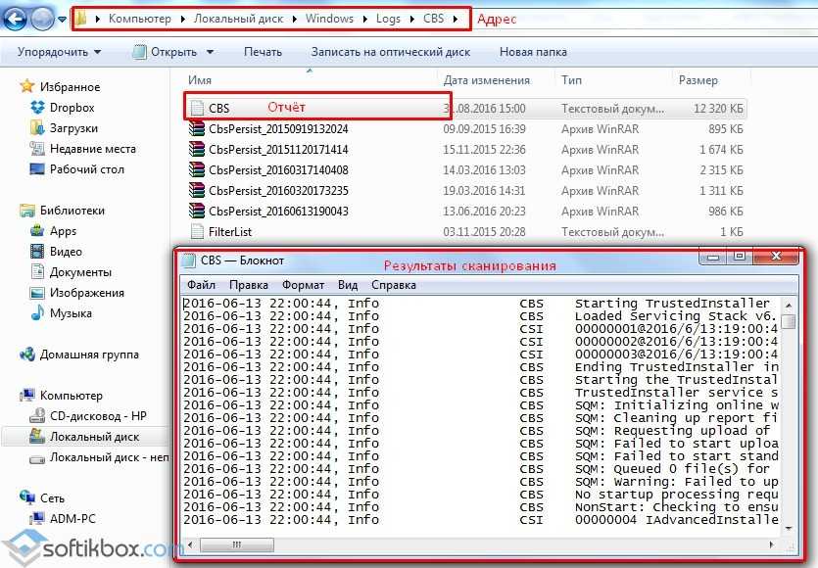Click the Dropbox icon in Favorites
Screen dimensions: 818x568
pos(37,108)
